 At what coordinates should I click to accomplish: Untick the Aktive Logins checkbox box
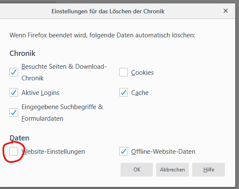pyautogui.click(x=14, y=92)
